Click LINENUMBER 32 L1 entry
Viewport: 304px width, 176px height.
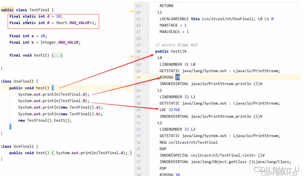tap(177, 97)
